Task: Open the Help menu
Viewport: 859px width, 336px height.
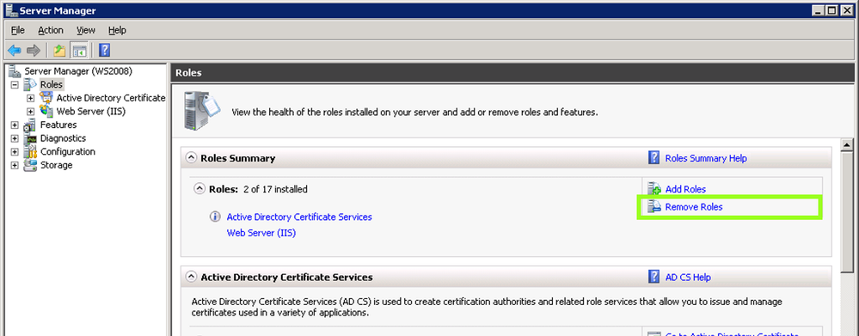Action: (x=117, y=30)
